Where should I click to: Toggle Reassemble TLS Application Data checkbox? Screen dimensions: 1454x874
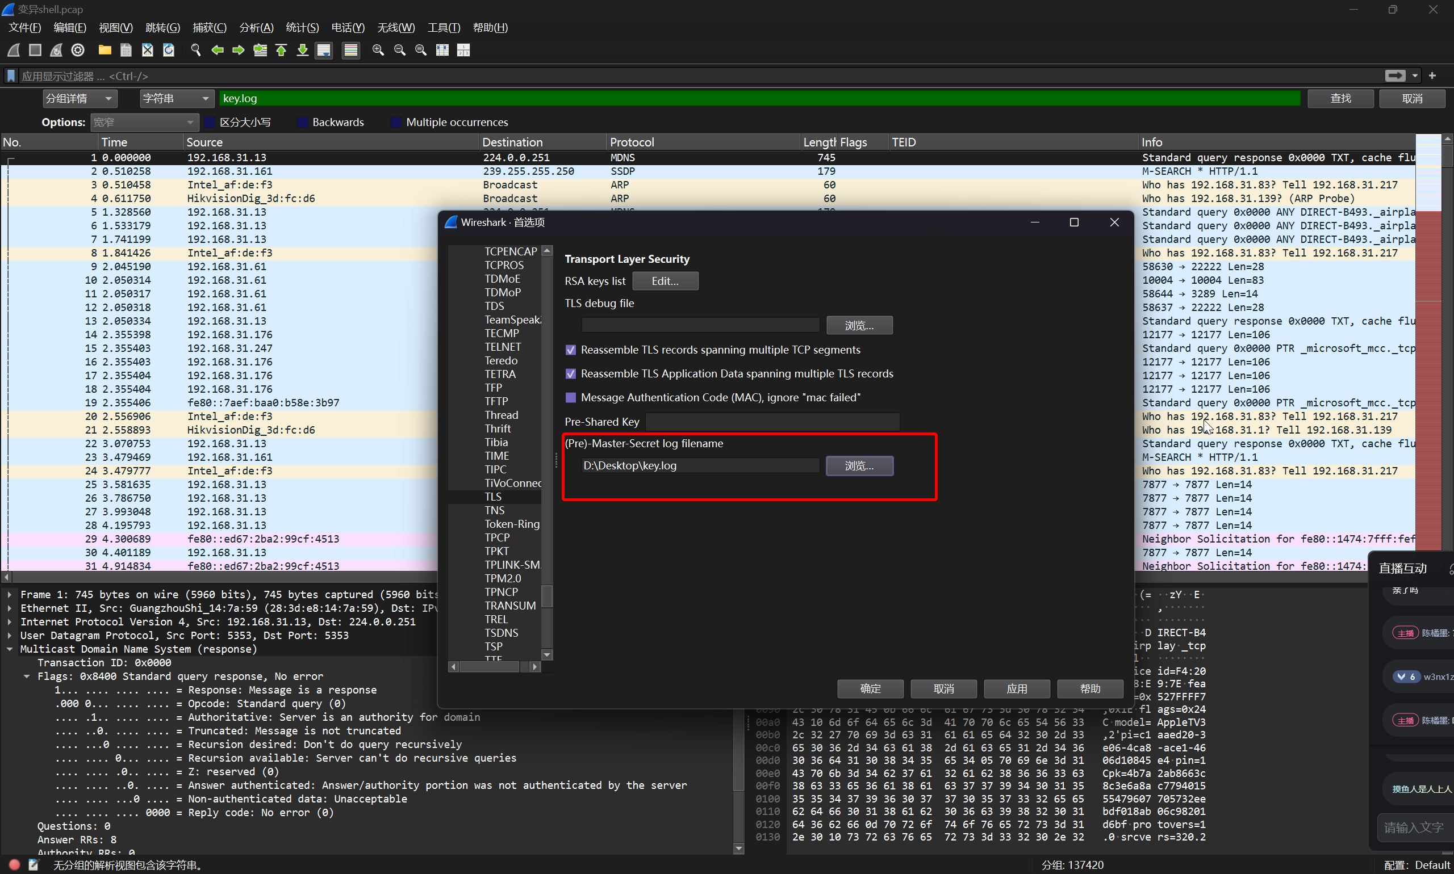click(x=570, y=374)
